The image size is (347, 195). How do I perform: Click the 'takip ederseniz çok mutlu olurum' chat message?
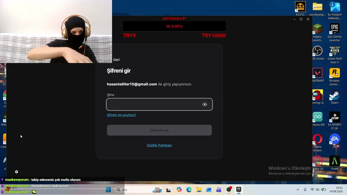tap(56, 180)
